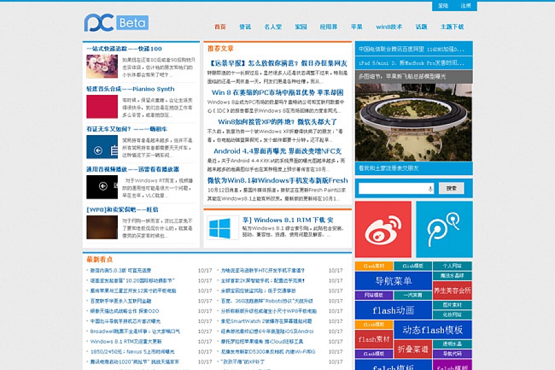Open the HTC开发手机 news item
Viewport: 555px width, 370px height.
(263, 271)
